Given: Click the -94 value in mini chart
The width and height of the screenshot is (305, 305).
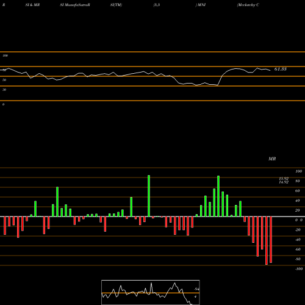Looking at the screenshot, I should [196, 289].
